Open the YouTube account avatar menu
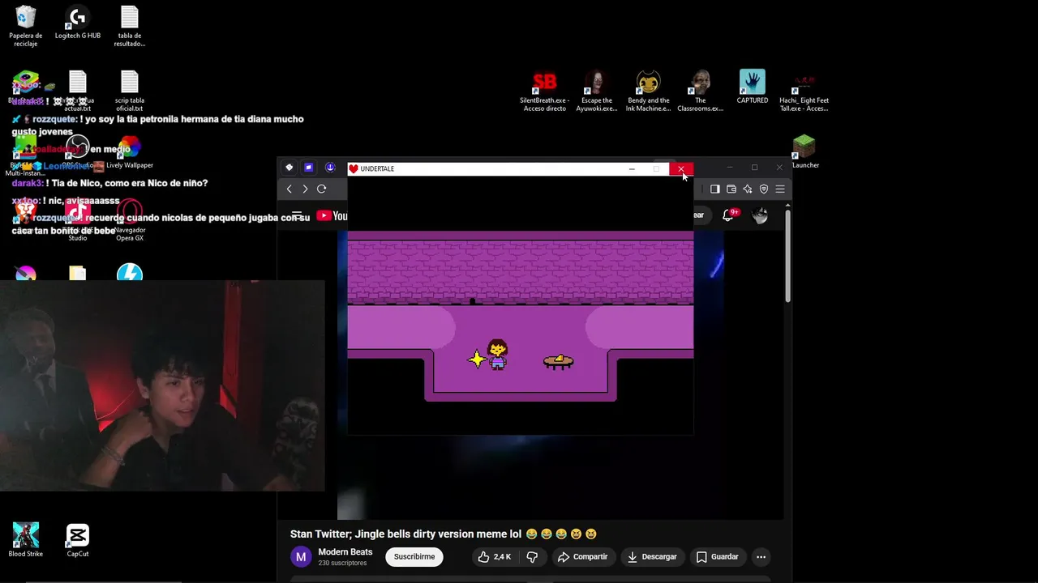 point(760,215)
